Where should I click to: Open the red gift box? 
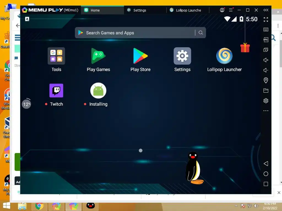245,48
